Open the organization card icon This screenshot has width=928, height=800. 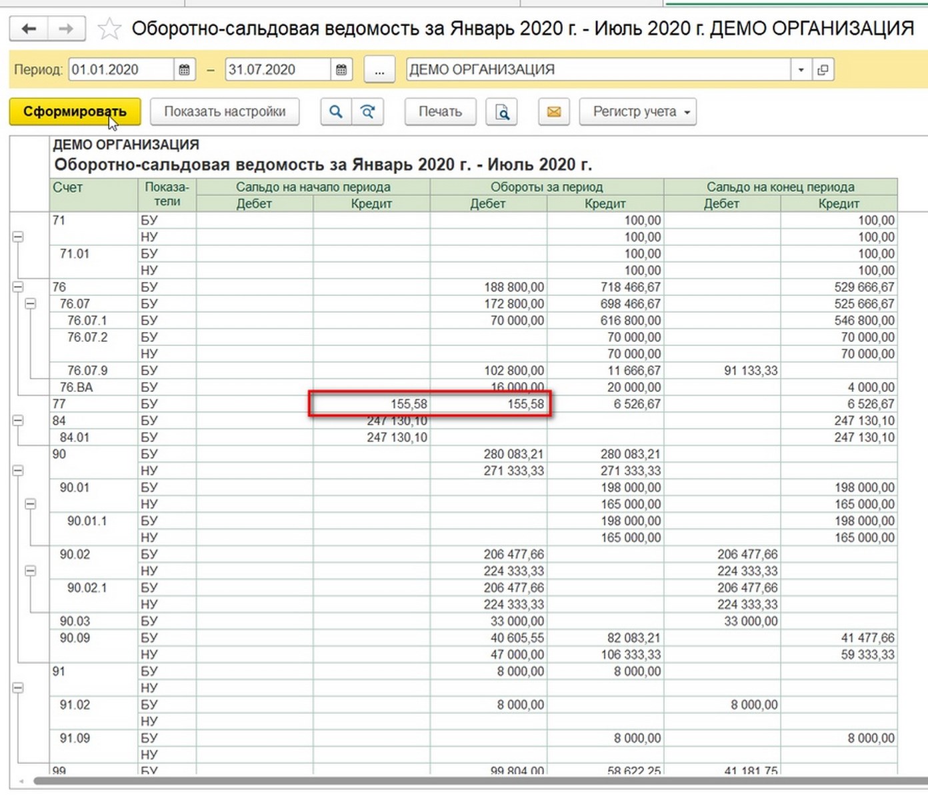823,69
